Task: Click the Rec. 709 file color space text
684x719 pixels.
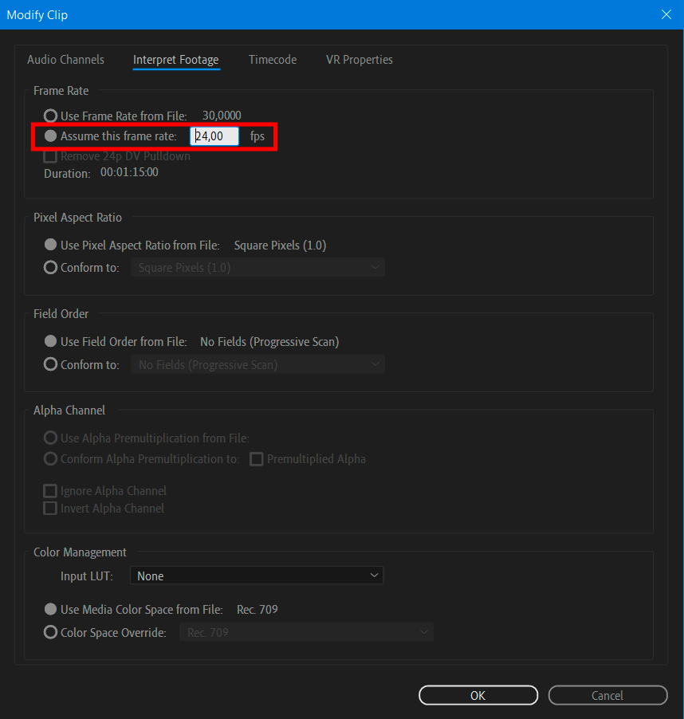Action: 257,610
